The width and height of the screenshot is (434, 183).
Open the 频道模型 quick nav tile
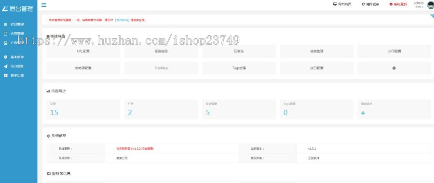161,51
